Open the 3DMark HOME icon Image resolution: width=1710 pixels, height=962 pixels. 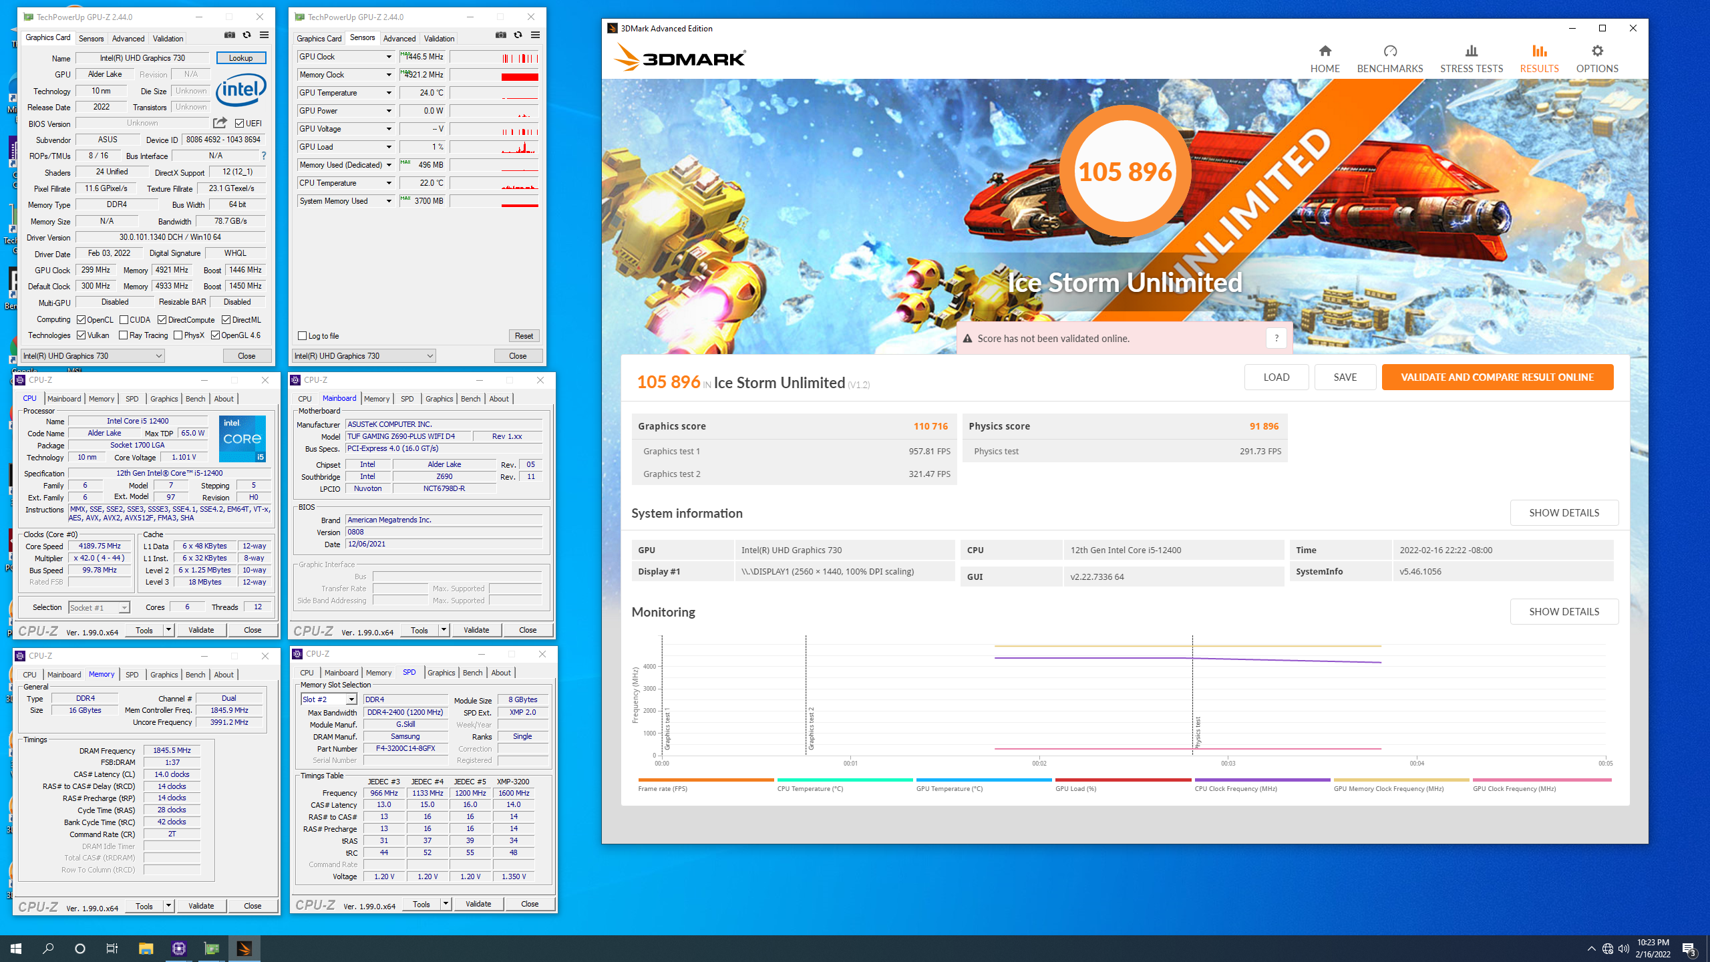[x=1325, y=51]
